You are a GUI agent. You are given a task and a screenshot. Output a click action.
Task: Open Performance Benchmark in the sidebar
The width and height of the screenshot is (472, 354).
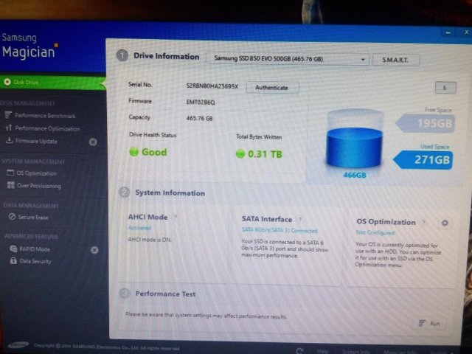[44, 116]
